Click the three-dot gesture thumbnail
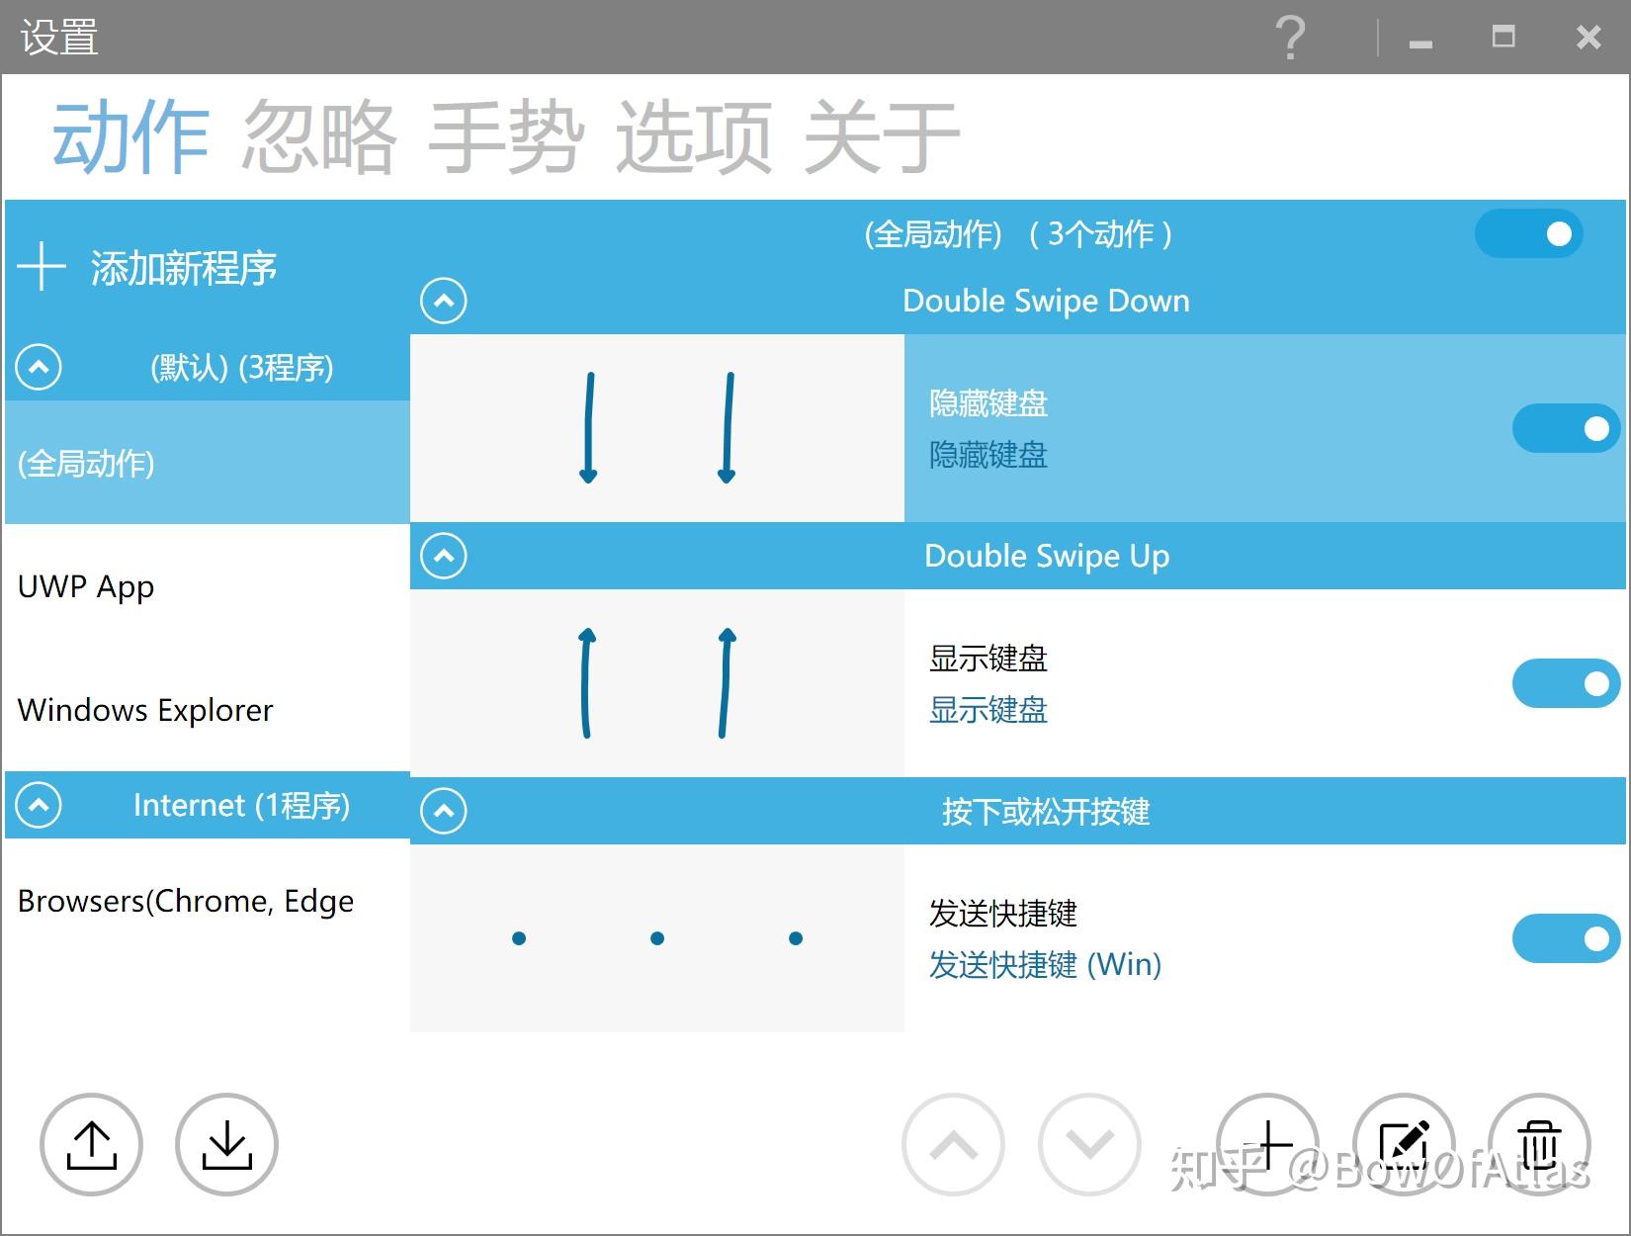This screenshot has height=1236, width=1631. pos(657,938)
